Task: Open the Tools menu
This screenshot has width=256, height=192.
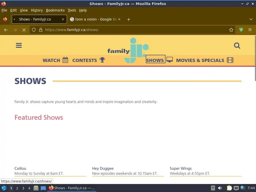Action: (72, 10)
